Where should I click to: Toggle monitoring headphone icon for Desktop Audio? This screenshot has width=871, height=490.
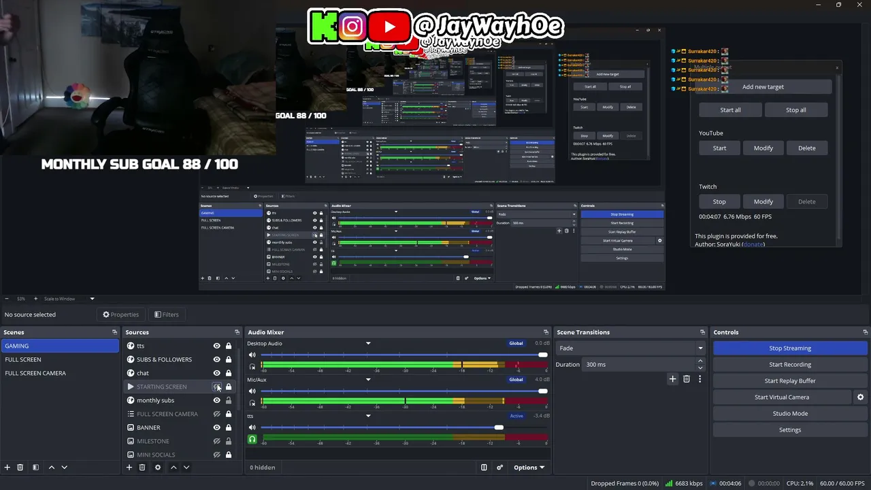coord(252,367)
